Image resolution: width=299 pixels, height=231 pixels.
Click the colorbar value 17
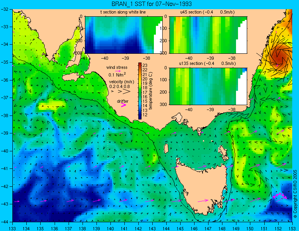[145, 92]
